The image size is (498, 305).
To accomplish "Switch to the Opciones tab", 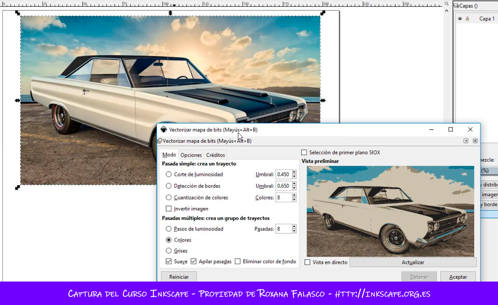I will [191, 155].
